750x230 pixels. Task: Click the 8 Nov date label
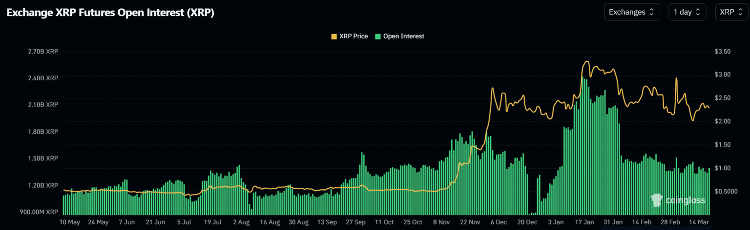tap(441, 222)
